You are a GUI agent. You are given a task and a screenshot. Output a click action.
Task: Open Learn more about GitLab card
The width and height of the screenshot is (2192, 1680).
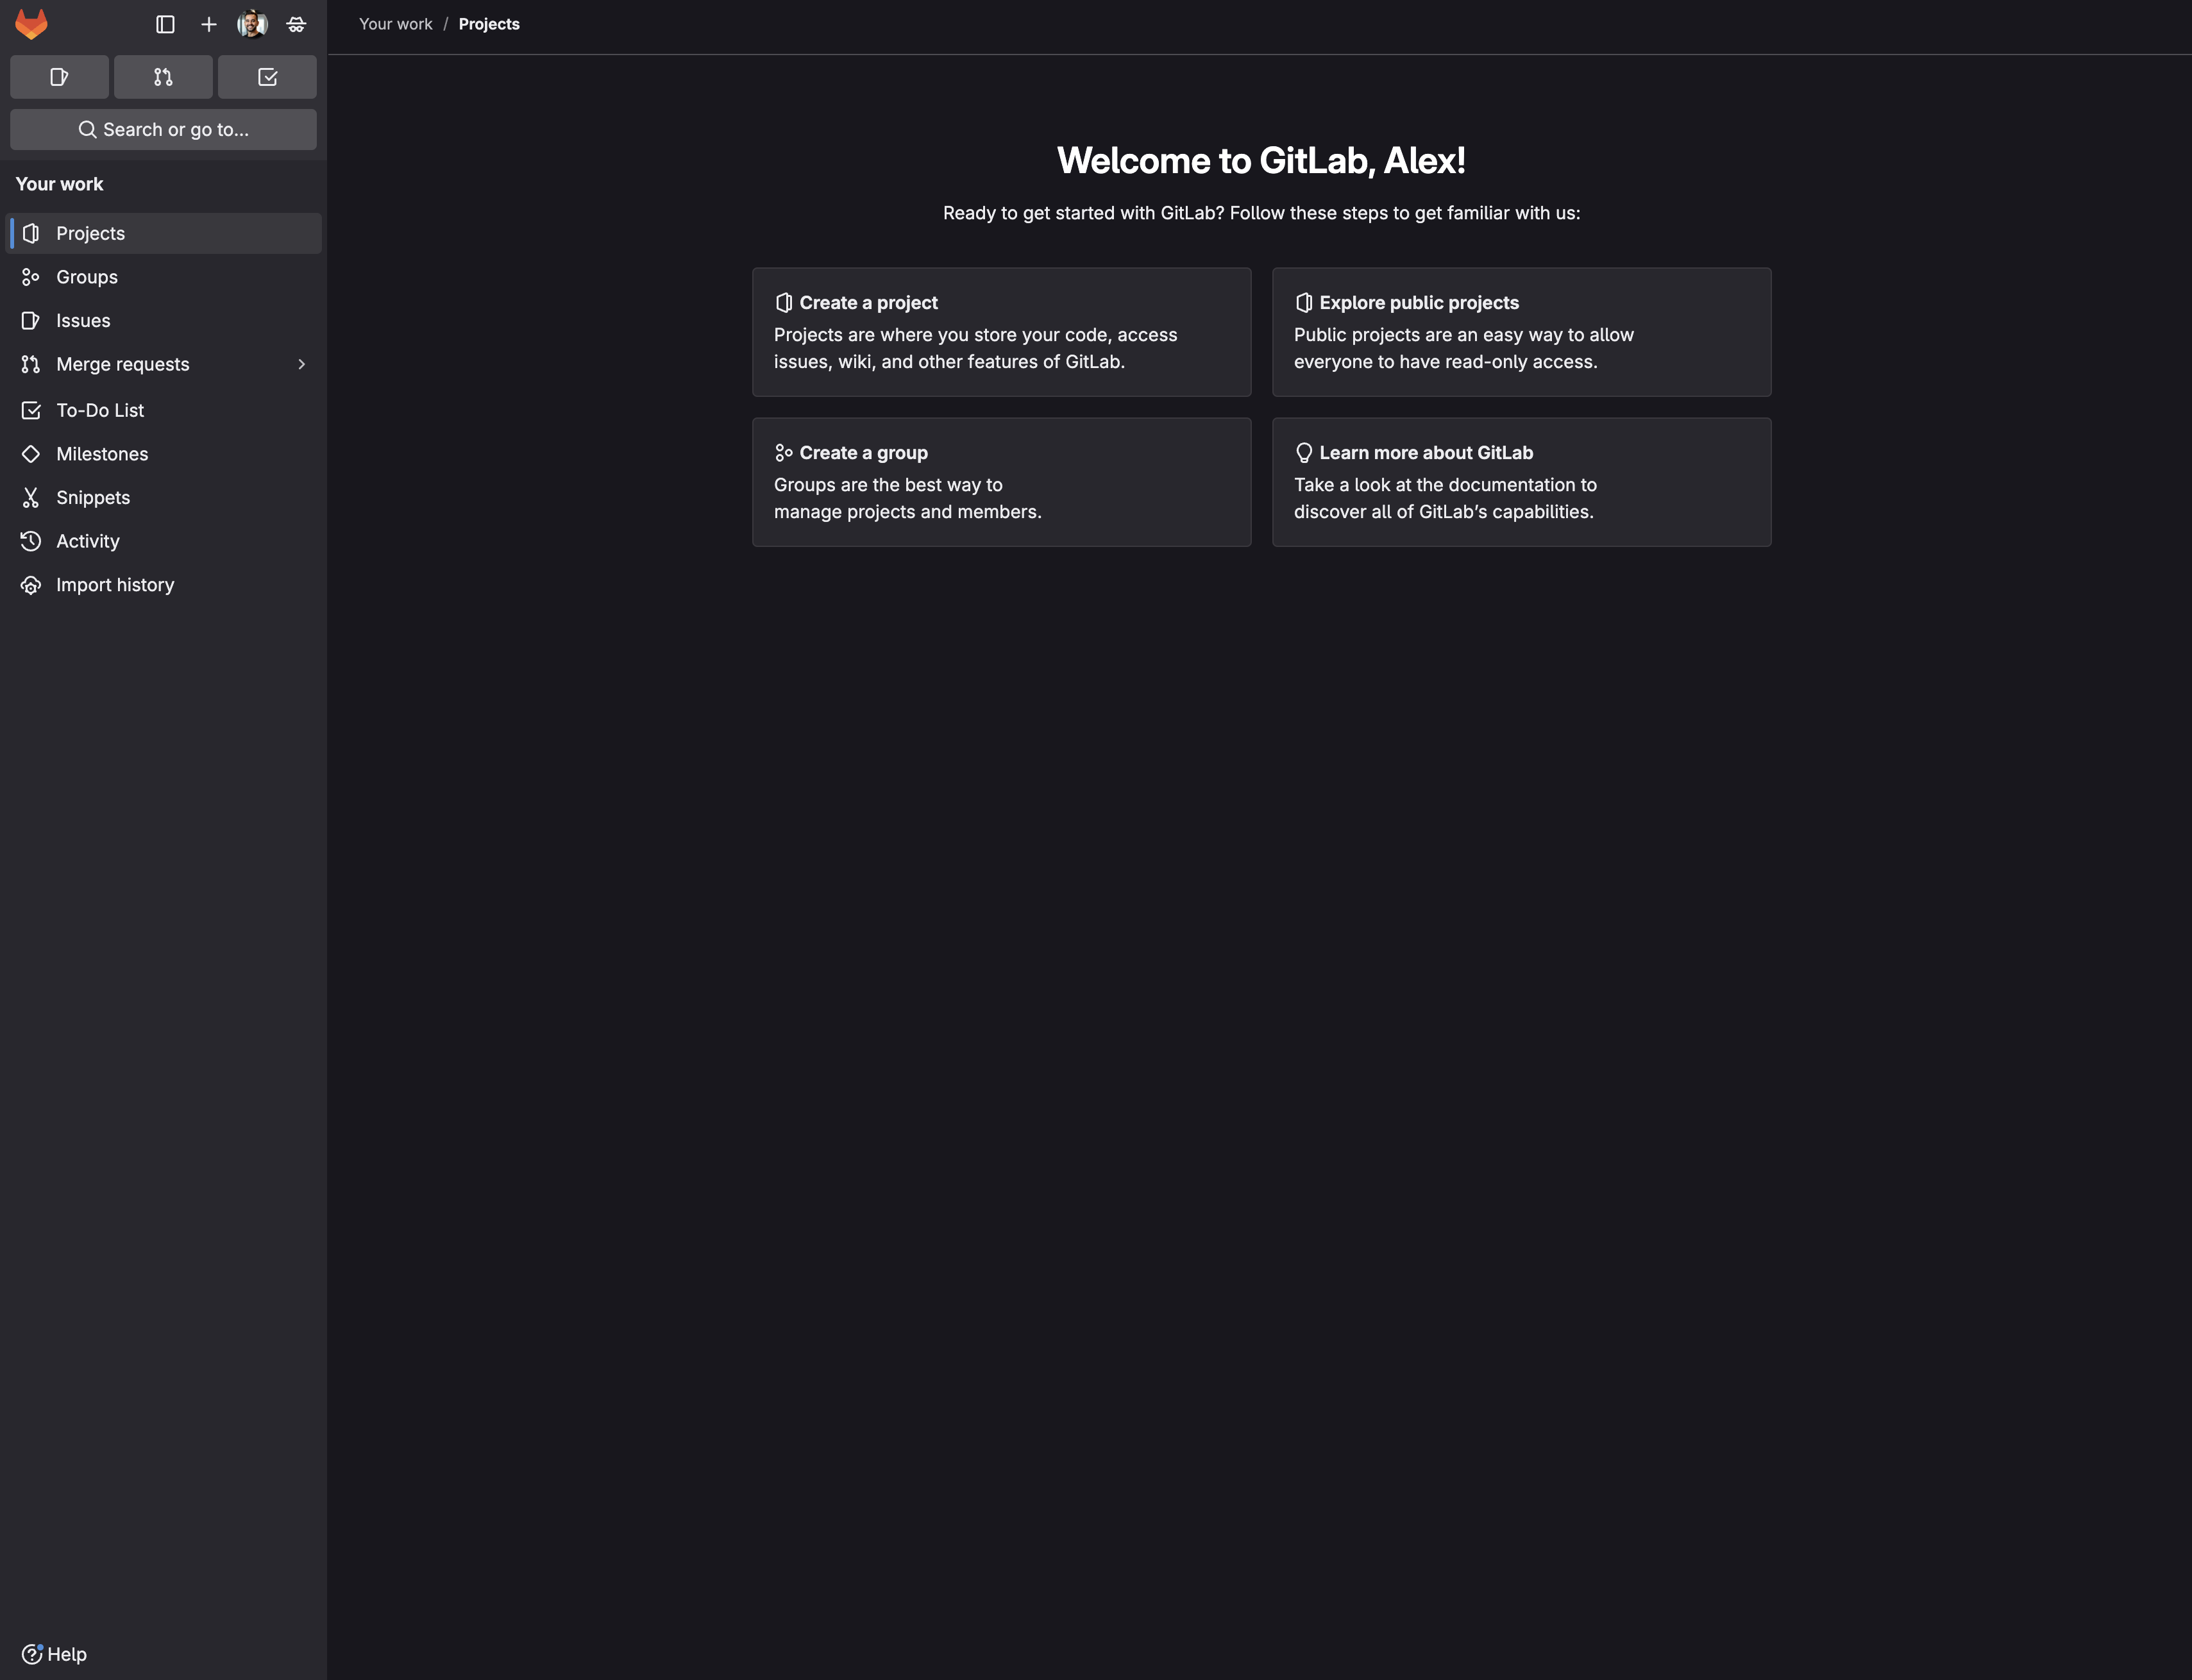click(1521, 482)
